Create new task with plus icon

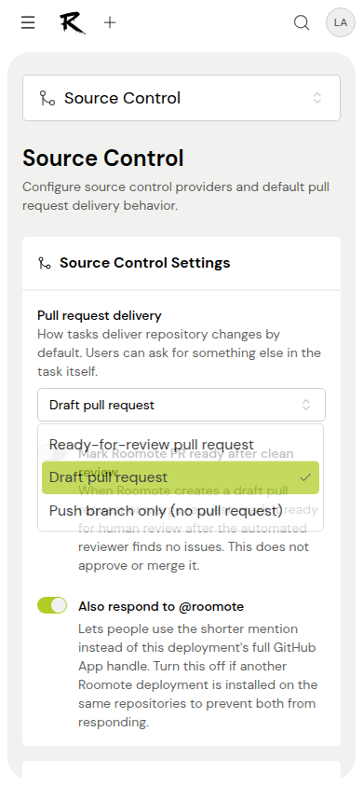tap(110, 22)
